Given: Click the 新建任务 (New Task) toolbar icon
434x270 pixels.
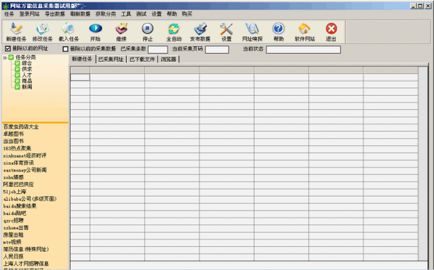Looking at the screenshot, I should pyautogui.click(x=16, y=28).
